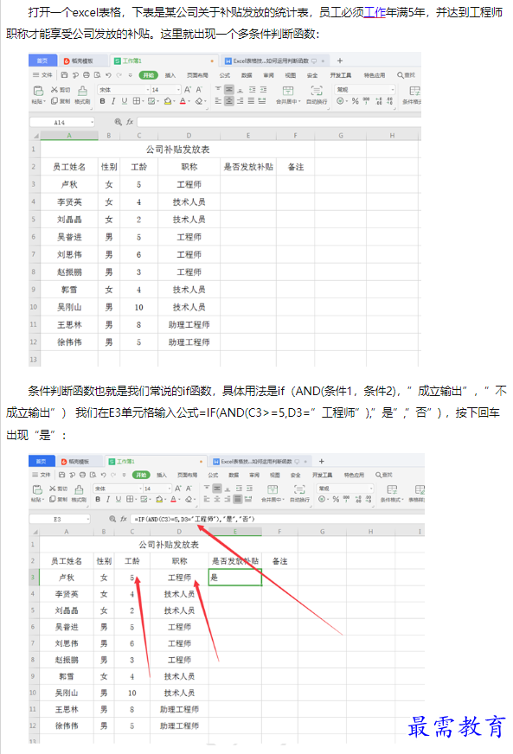Screen dimensions: 513x754
Task: Pick red font color A in E3 spreadsheet
Action: [174, 499]
